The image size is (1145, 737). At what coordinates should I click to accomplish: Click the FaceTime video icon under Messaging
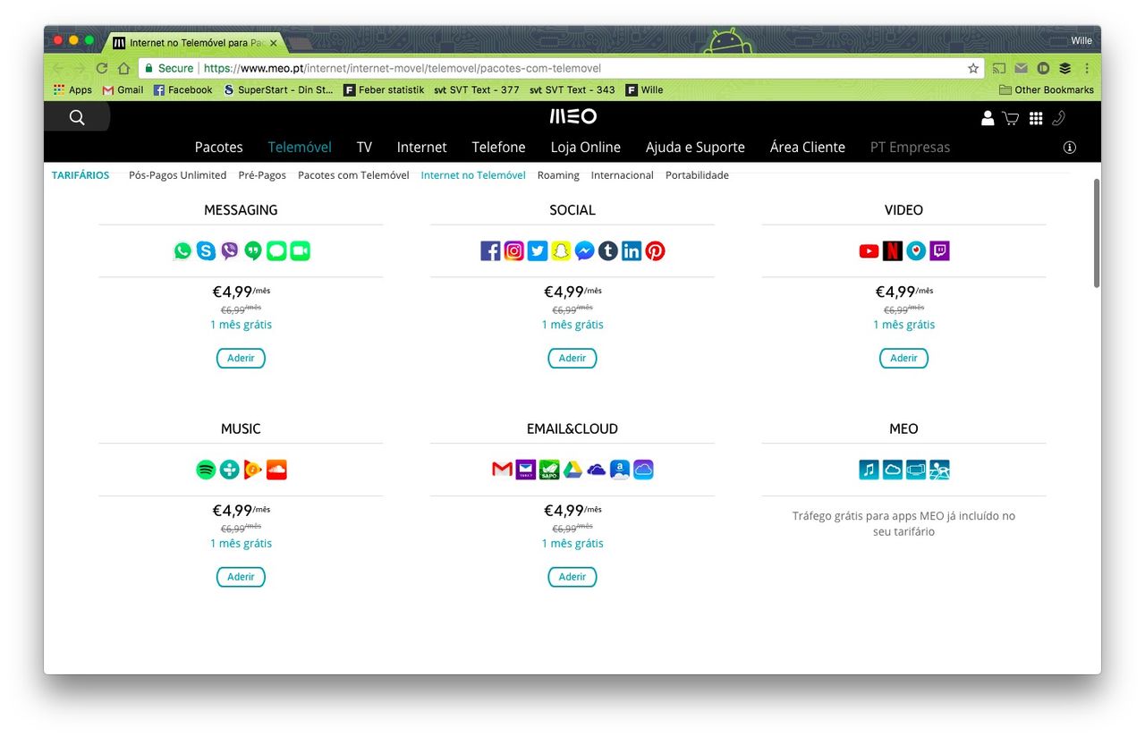pyautogui.click(x=301, y=251)
